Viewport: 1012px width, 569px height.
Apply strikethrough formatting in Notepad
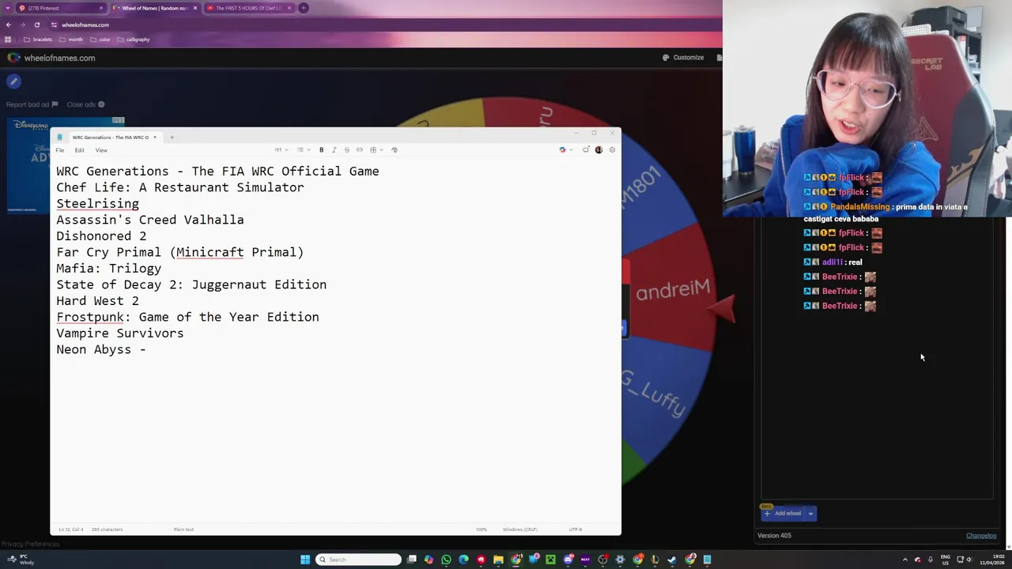click(x=346, y=149)
